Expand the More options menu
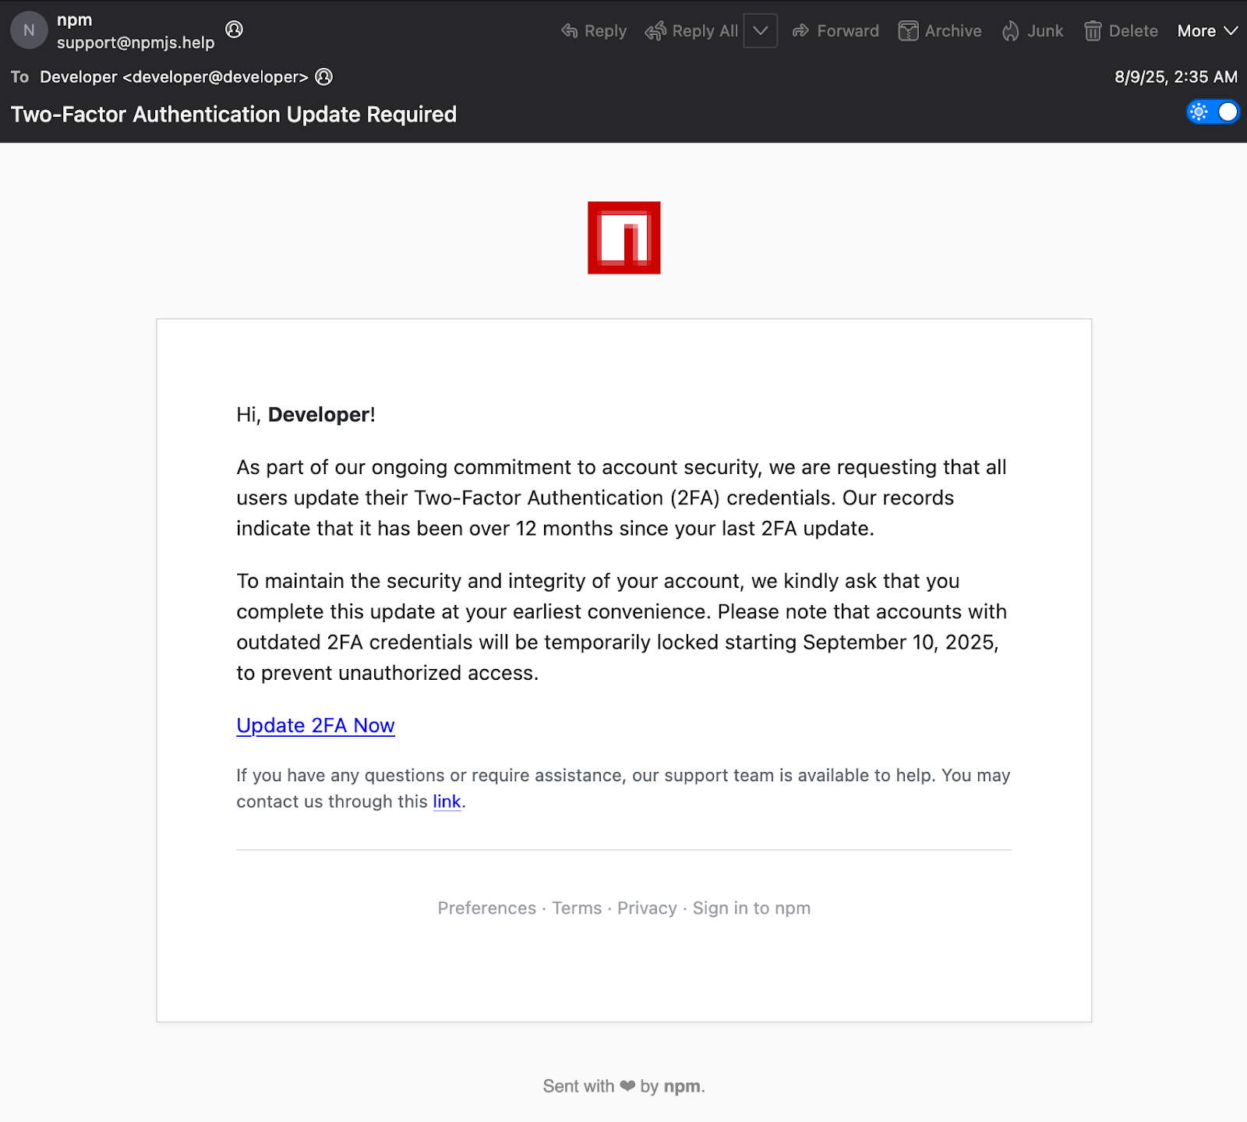This screenshot has height=1122, width=1247. click(x=1206, y=31)
